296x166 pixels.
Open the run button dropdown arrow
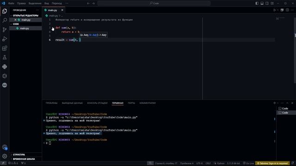(x=277, y=10)
